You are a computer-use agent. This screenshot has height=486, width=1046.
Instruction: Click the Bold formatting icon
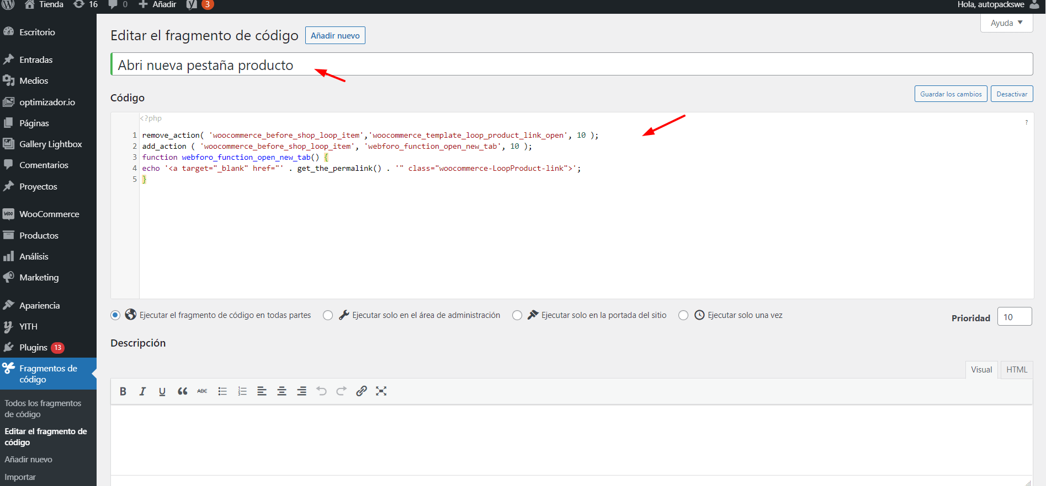pos(123,391)
